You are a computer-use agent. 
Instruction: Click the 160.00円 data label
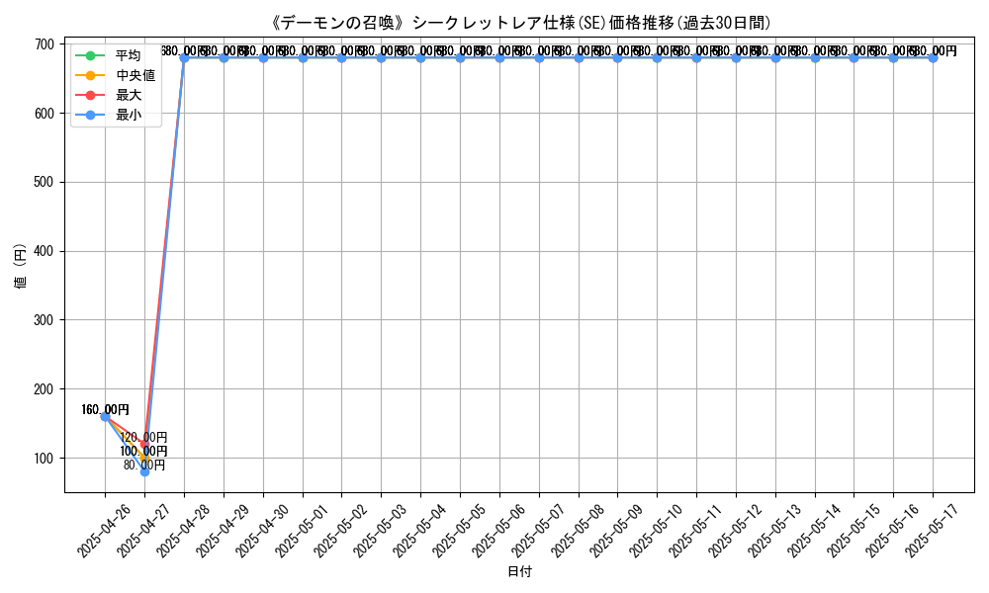tap(106, 409)
